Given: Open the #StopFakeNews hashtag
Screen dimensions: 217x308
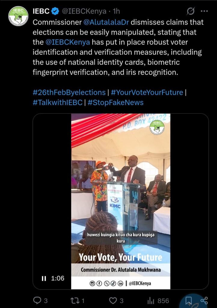Looking at the screenshot, I should (116, 102).
